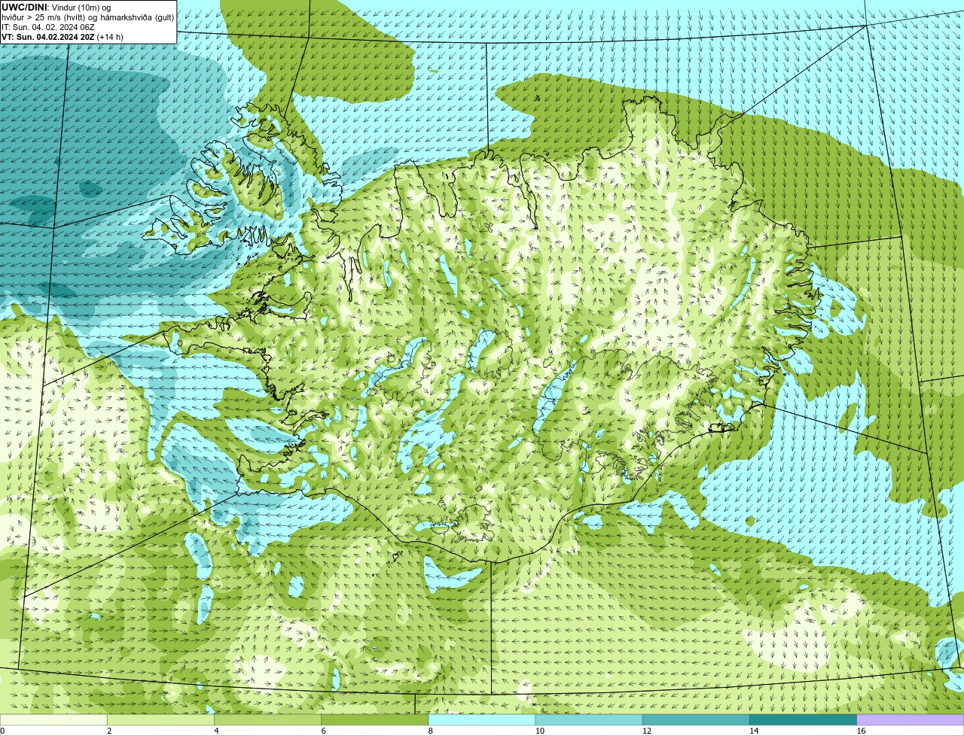This screenshot has height=736, width=964.
Task: Click the purple legend segment above 16 m/s
Action: pyautogui.click(x=911, y=719)
